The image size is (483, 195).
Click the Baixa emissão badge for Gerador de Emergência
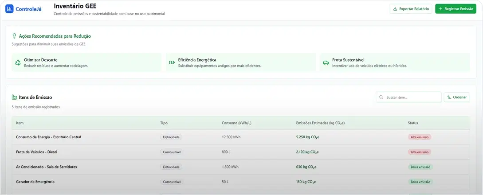(x=420, y=182)
